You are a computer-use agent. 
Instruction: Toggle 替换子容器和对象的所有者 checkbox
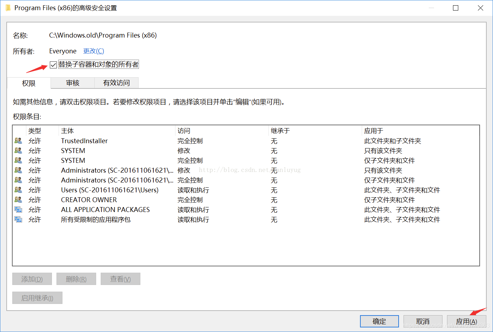[x=53, y=65]
